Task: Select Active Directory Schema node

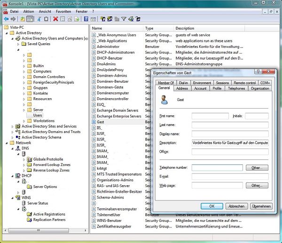Action: pos(41,137)
